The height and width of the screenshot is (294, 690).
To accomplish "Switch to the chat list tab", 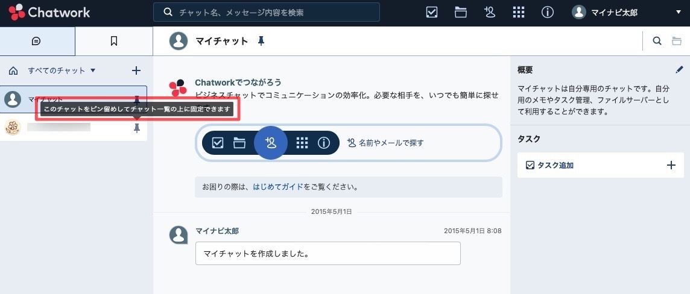I will 37,41.
